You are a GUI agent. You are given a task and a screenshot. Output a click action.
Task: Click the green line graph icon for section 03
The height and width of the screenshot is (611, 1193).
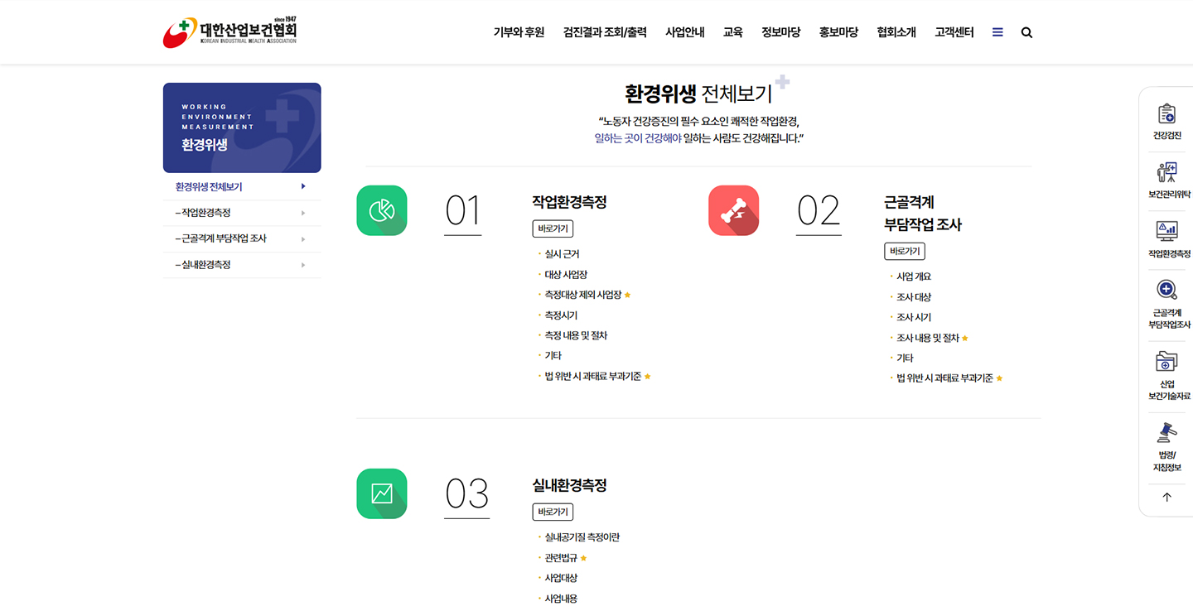pos(382,493)
